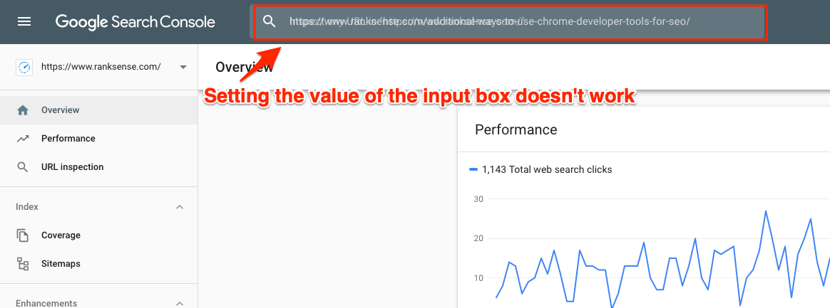Image resolution: width=830 pixels, height=308 pixels.
Task: Open the Sitemaps report link
Action: (x=61, y=264)
